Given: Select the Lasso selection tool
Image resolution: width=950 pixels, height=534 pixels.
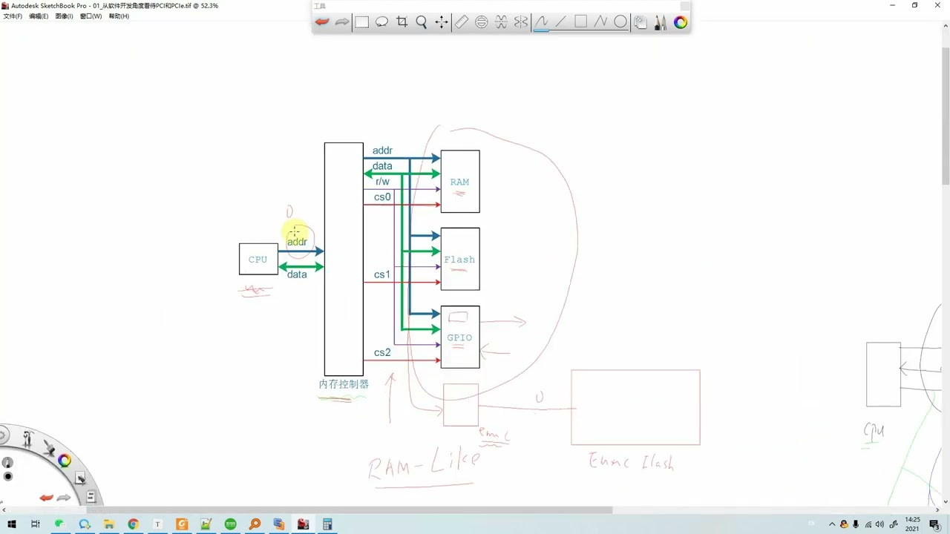Looking at the screenshot, I should point(382,22).
